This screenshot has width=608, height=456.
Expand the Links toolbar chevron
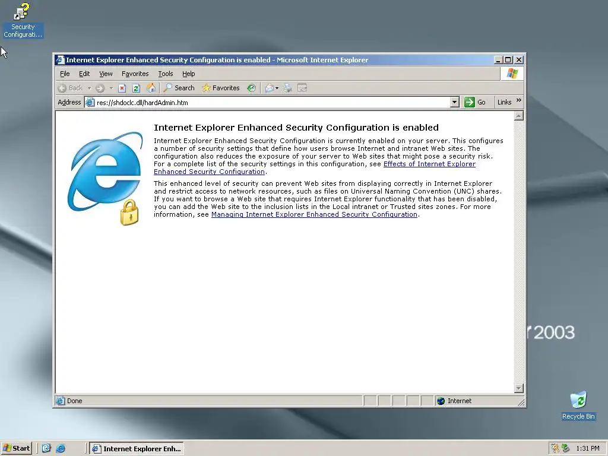coord(519,100)
